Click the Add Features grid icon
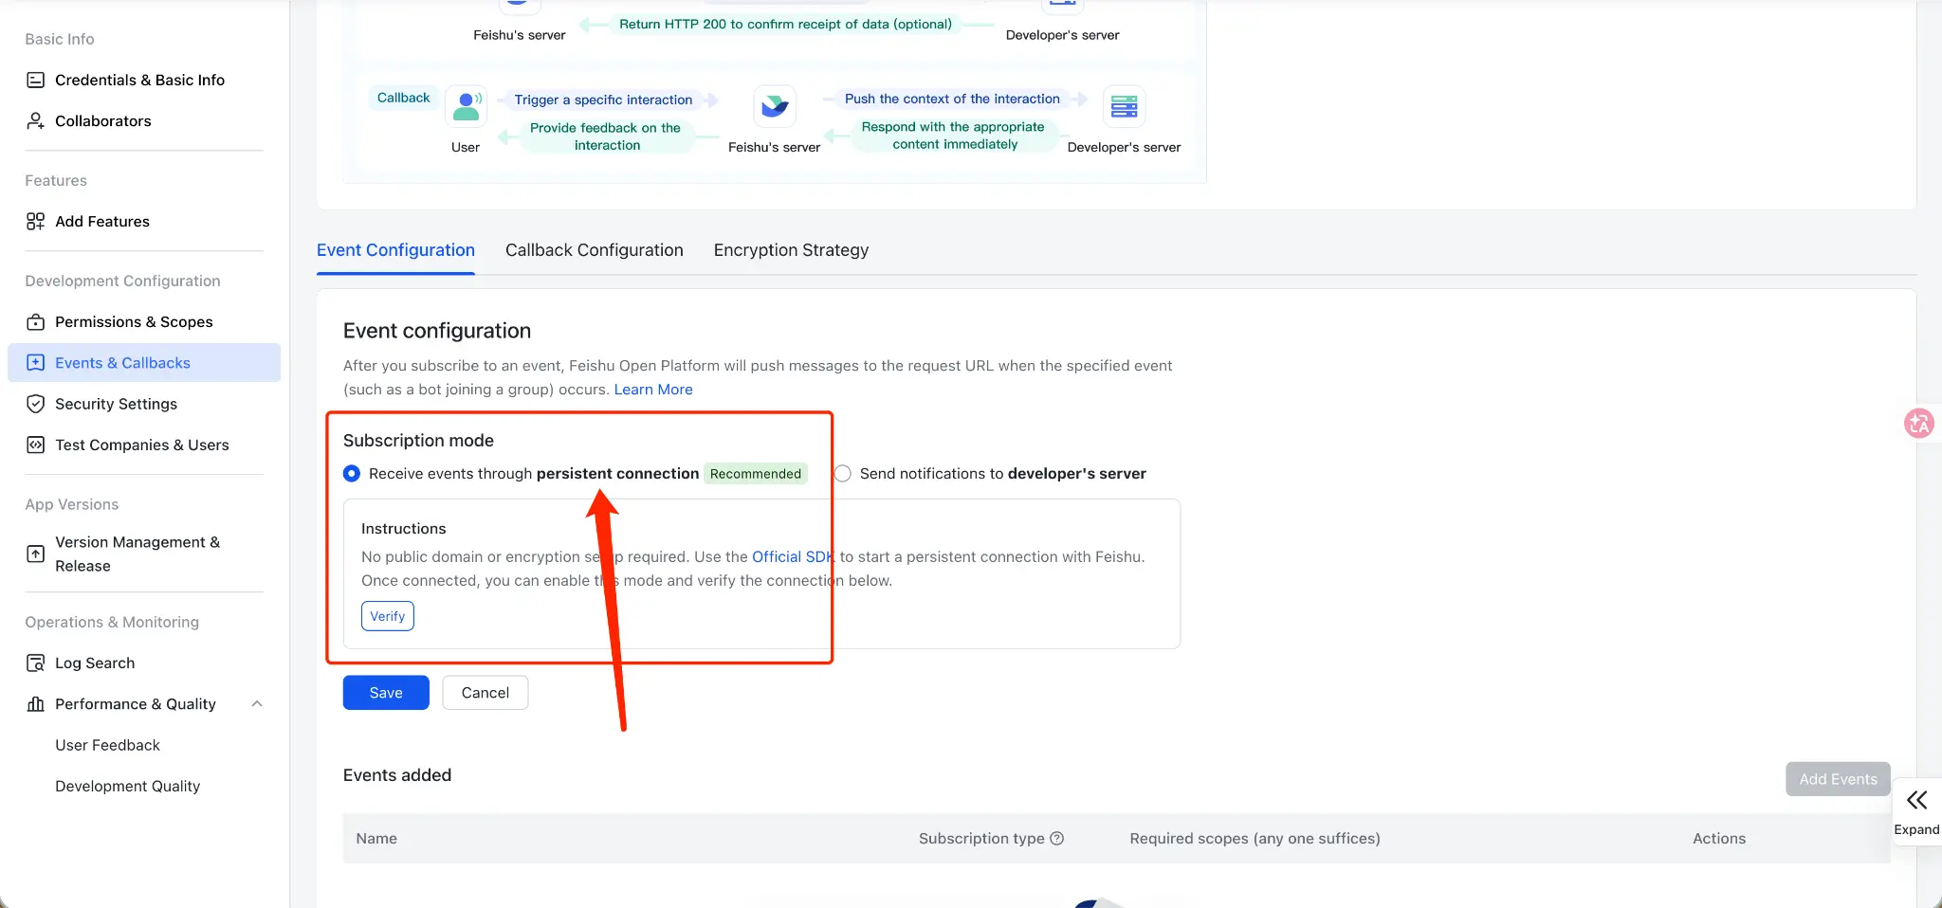Image resolution: width=1942 pixels, height=908 pixels. 35,221
